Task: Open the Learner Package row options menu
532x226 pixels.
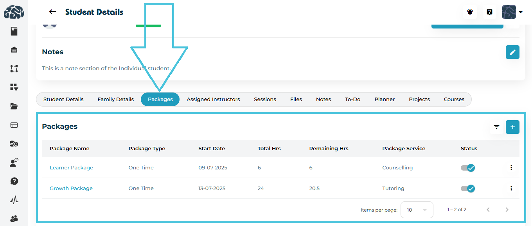Action: (511, 167)
